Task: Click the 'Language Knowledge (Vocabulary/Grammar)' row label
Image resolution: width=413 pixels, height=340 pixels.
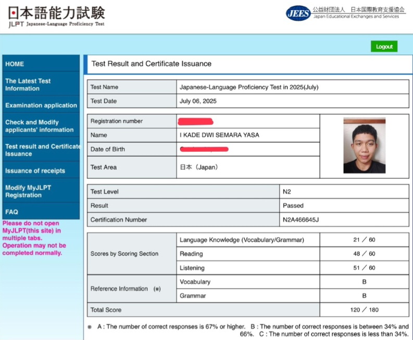Action: coord(242,240)
